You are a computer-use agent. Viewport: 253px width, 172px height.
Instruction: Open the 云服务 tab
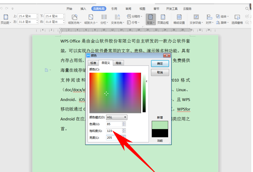tap(187, 9)
